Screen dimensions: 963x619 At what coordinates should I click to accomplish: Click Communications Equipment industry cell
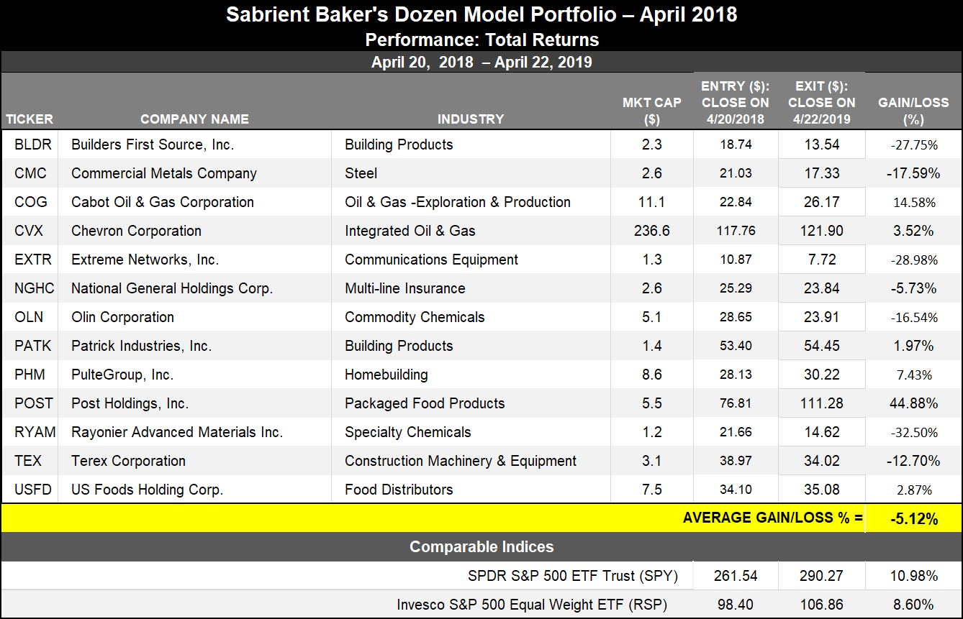(x=432, y=260)
